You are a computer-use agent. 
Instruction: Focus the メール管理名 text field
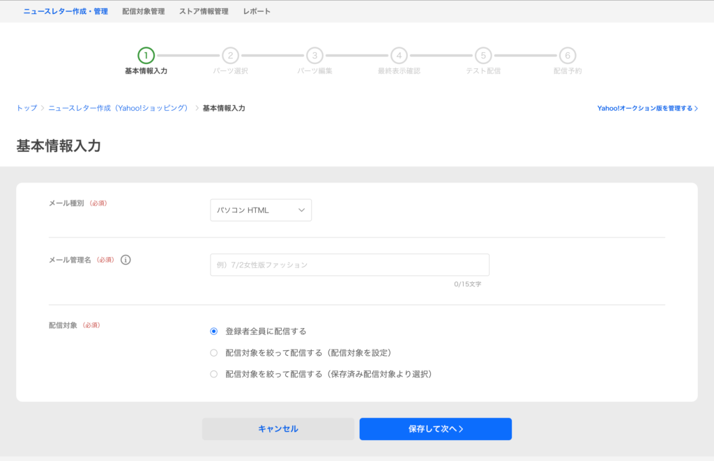pyautogui.click(x=349, y=265)
